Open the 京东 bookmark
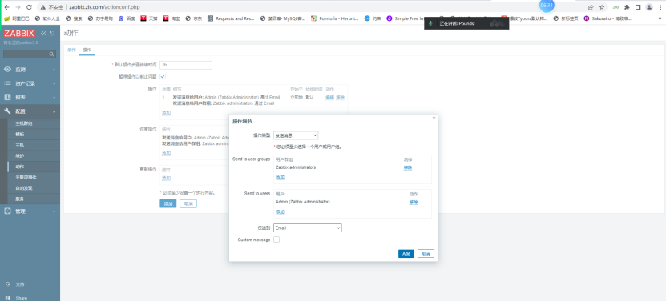Screen dimensions: 666x302 click(x=194, y=18)
